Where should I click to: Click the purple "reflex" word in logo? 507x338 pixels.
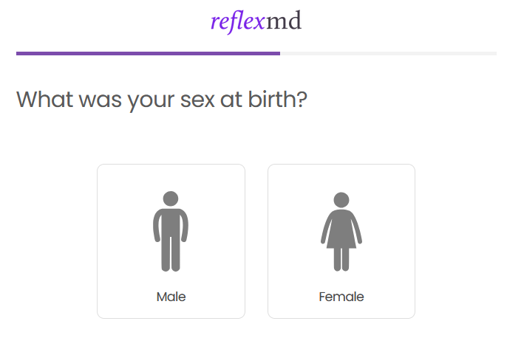237,22
